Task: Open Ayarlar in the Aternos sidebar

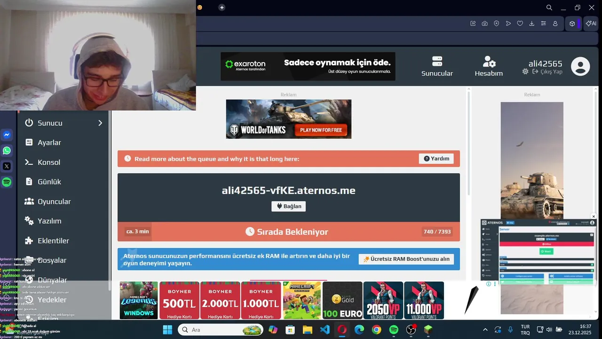Action: coord(63,143)
